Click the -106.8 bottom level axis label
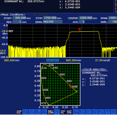Viewport: 117px width, 115px height. [x=4, y=57]
